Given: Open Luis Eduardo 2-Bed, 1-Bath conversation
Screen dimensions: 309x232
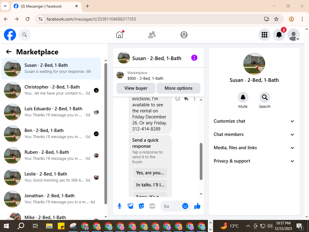Looking at the screenshot, I should point(51,112).
